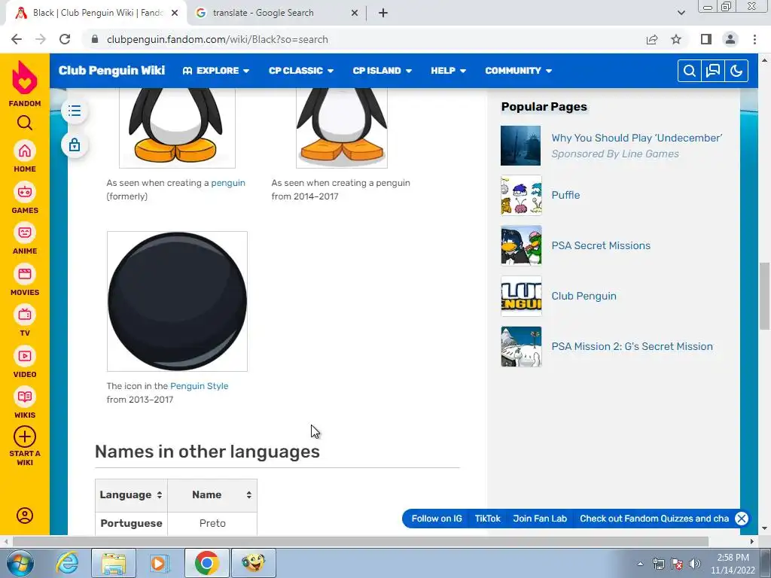
Task: Reload the page with refresh icon
Action: coord(65,39)
